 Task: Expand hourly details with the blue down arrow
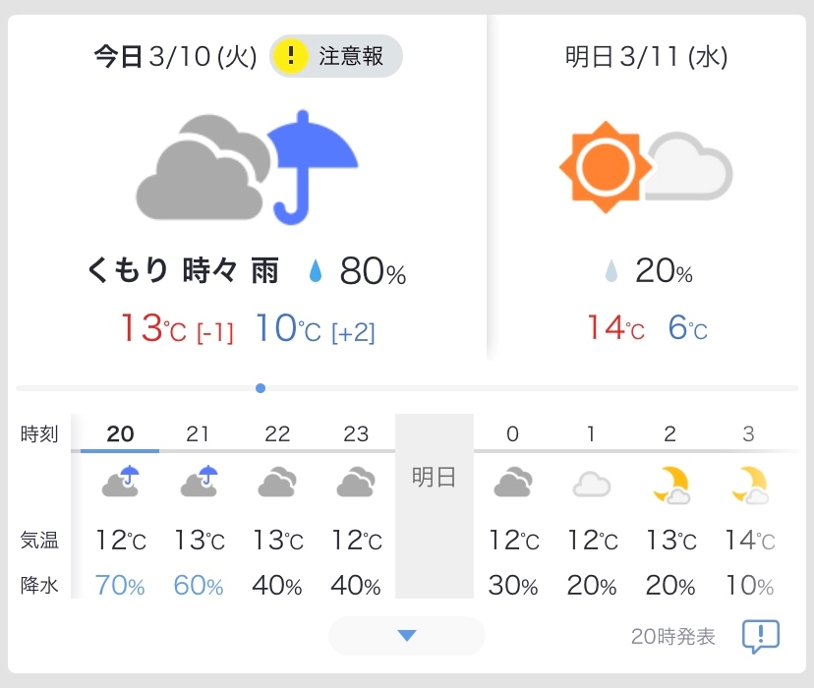pos(406,636)
